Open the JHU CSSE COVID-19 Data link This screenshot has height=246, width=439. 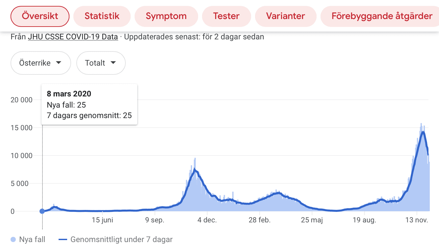click(73, 37)
